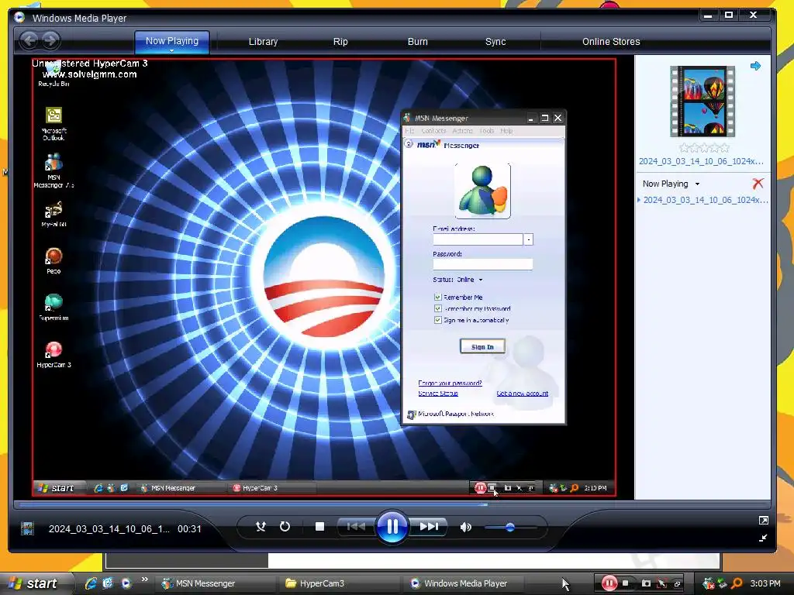Viewport: 794px width, 595px height.
Task: Click the HyperCam cursor icon in the taskbar
Action: click(661, 584)
